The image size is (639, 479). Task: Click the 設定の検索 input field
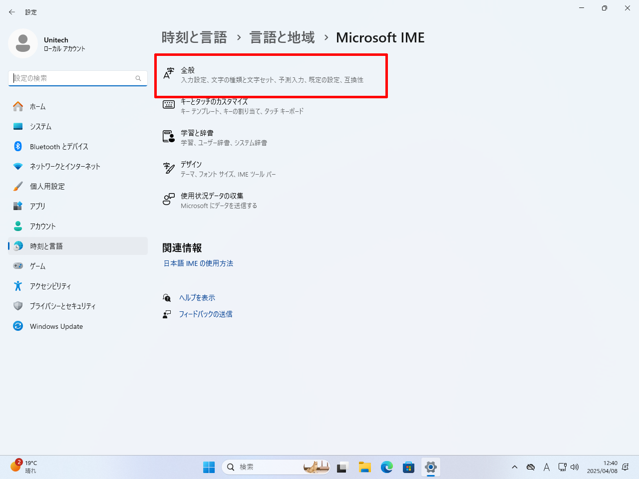[78, 78]
